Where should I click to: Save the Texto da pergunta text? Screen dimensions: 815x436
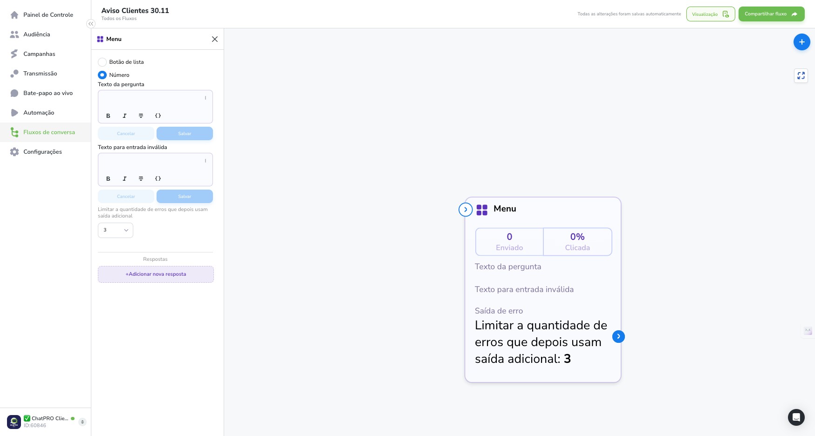pyautogui.click(x=185, y=134)
